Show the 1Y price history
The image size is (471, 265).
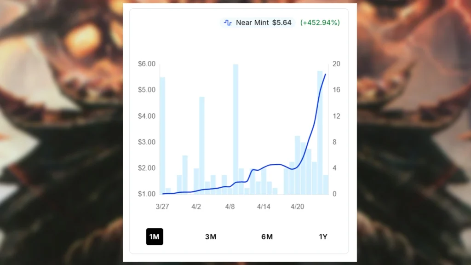323,237
